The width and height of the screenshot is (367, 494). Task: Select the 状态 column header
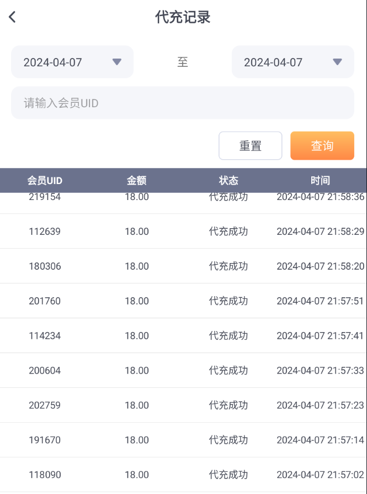pyautogui.click(x=228, y=180)
